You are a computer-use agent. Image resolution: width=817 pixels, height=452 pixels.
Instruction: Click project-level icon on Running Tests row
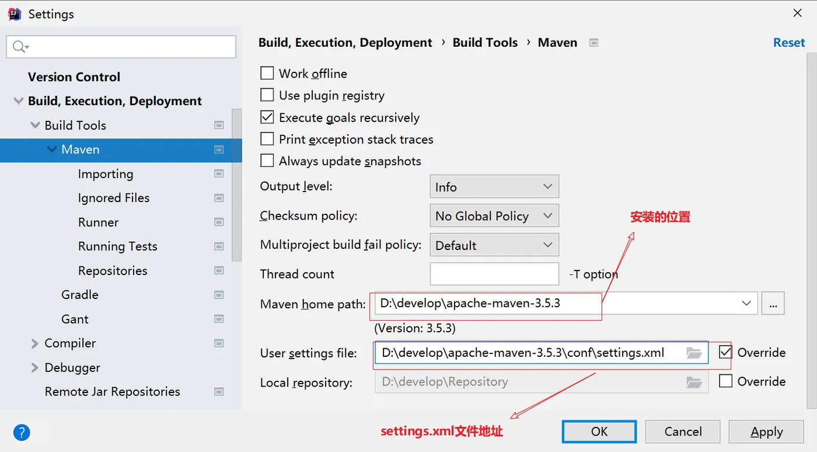coord(219,246)
